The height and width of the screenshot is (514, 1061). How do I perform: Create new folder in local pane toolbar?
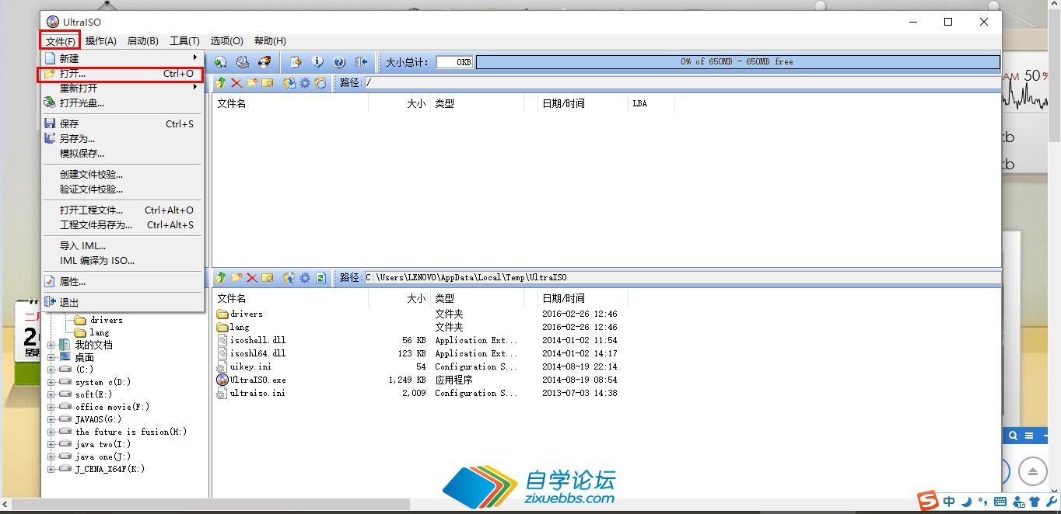[x=236, y=277]
